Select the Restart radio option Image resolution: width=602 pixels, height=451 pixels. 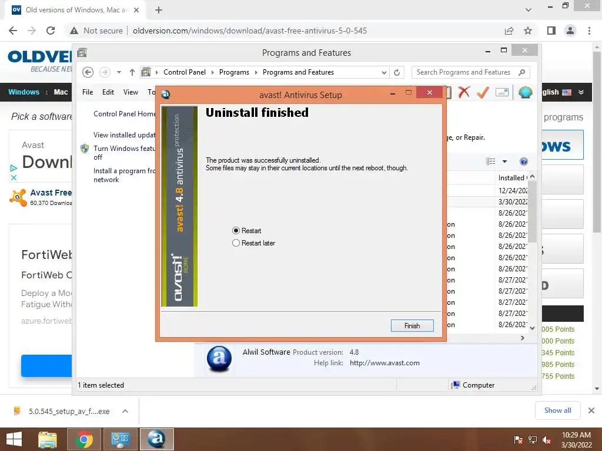(x=236, y=230)
